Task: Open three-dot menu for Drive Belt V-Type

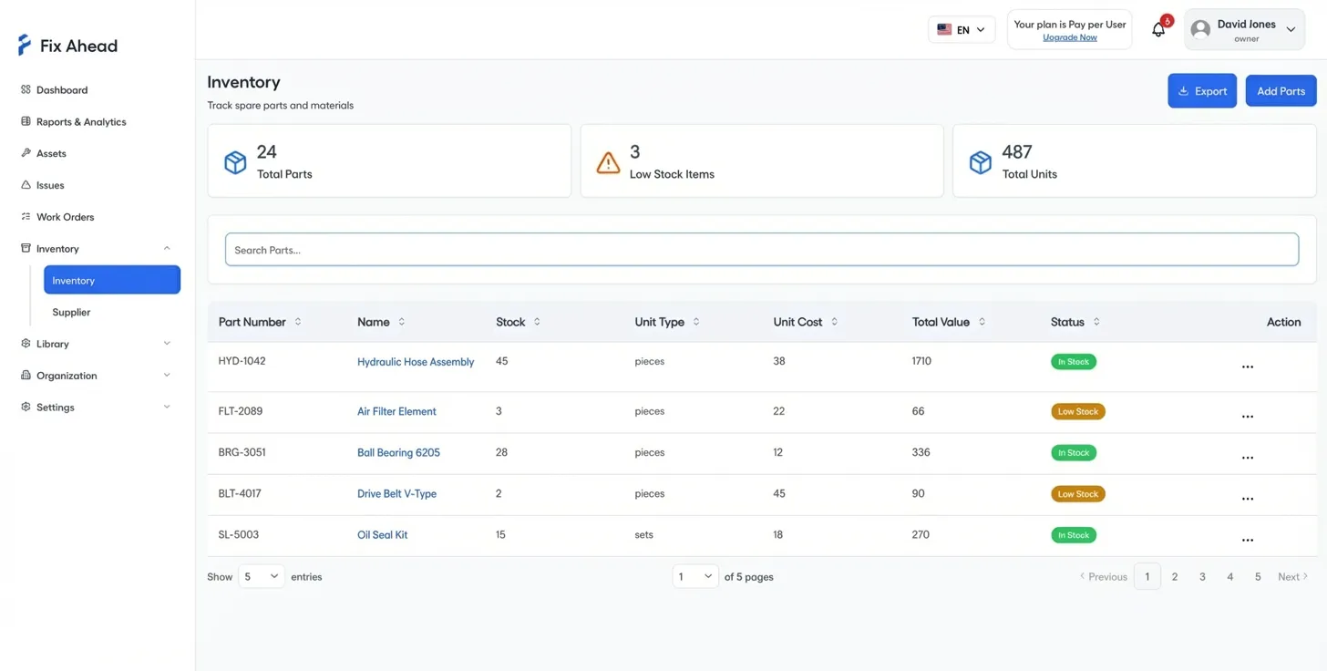Action: pyautogui.click(x=1247, y=499)
